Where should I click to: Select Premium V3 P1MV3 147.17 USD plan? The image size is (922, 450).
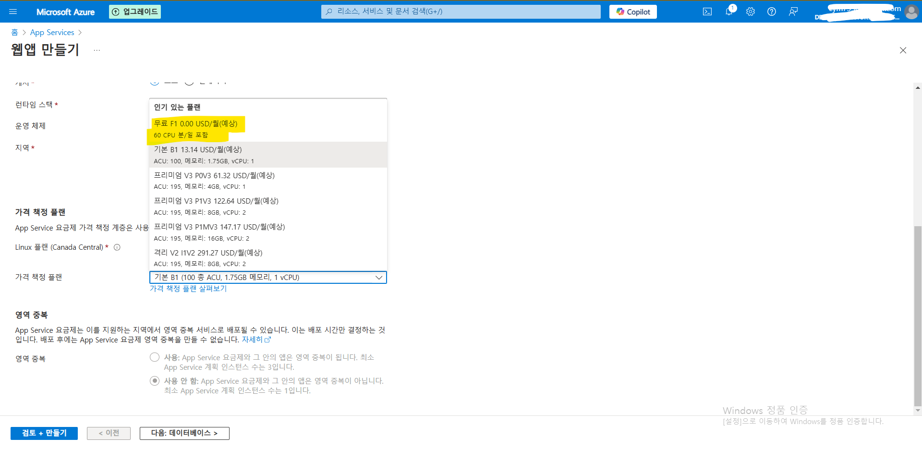268,232
